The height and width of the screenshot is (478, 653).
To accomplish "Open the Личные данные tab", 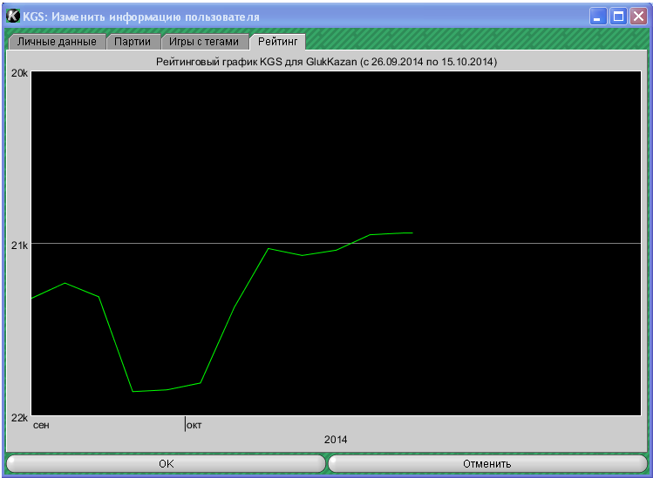I will [x=57, y=42].
